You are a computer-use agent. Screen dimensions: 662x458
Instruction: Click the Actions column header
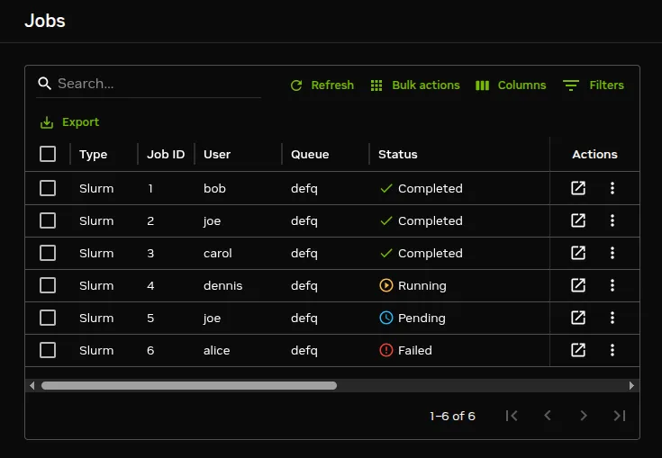[x=594, y=155]
